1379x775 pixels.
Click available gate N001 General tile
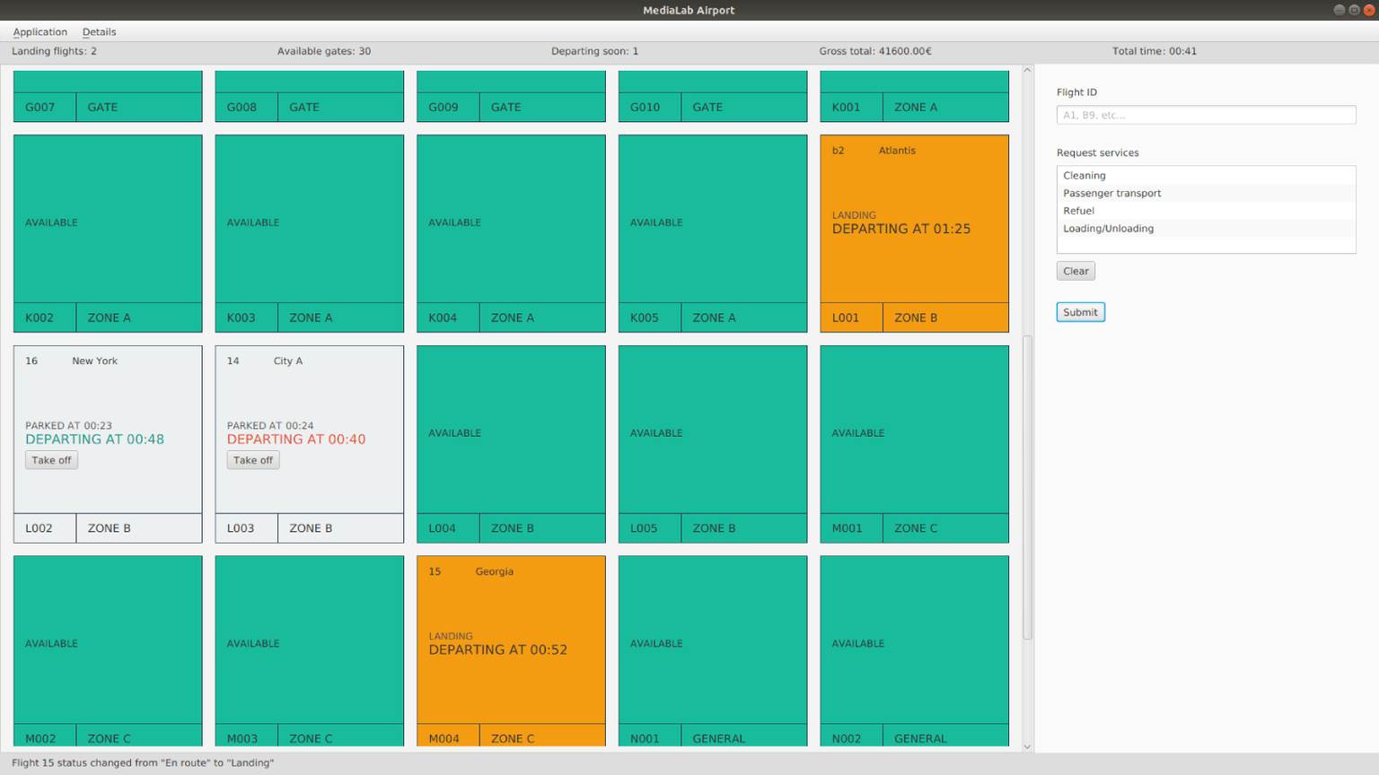point(713,651)
